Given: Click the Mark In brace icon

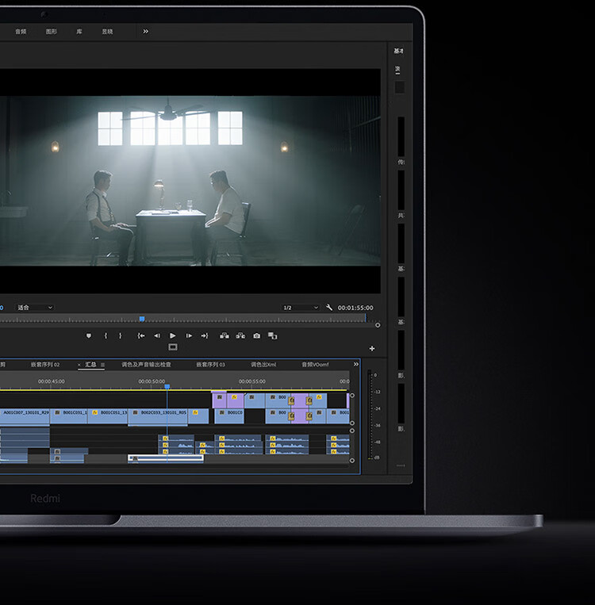Looking at the screenshot, I should [x=106, y=335].
